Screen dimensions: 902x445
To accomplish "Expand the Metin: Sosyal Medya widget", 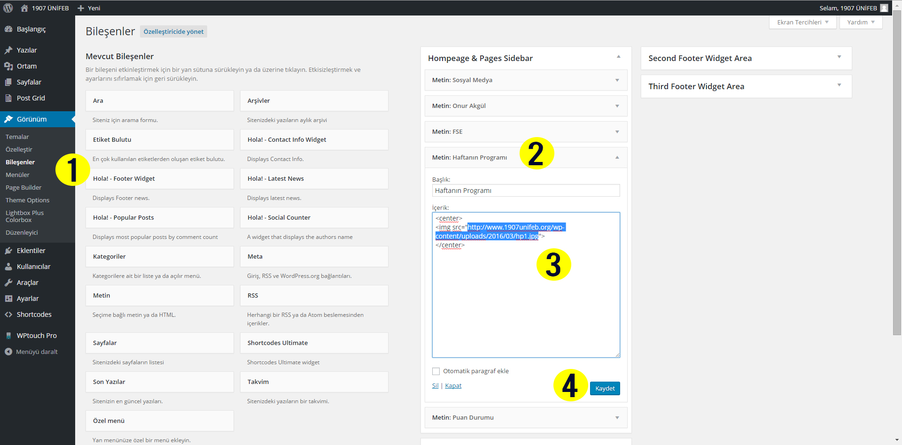I will pyautogui.click(x=617, y=80).
